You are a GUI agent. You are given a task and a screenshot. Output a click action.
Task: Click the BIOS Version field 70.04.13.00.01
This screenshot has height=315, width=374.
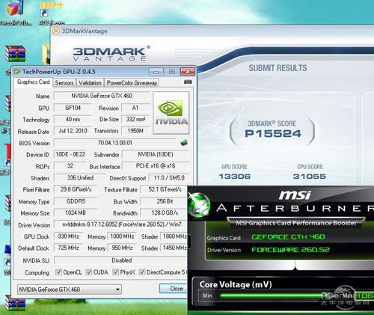click(x=115, y=143)
